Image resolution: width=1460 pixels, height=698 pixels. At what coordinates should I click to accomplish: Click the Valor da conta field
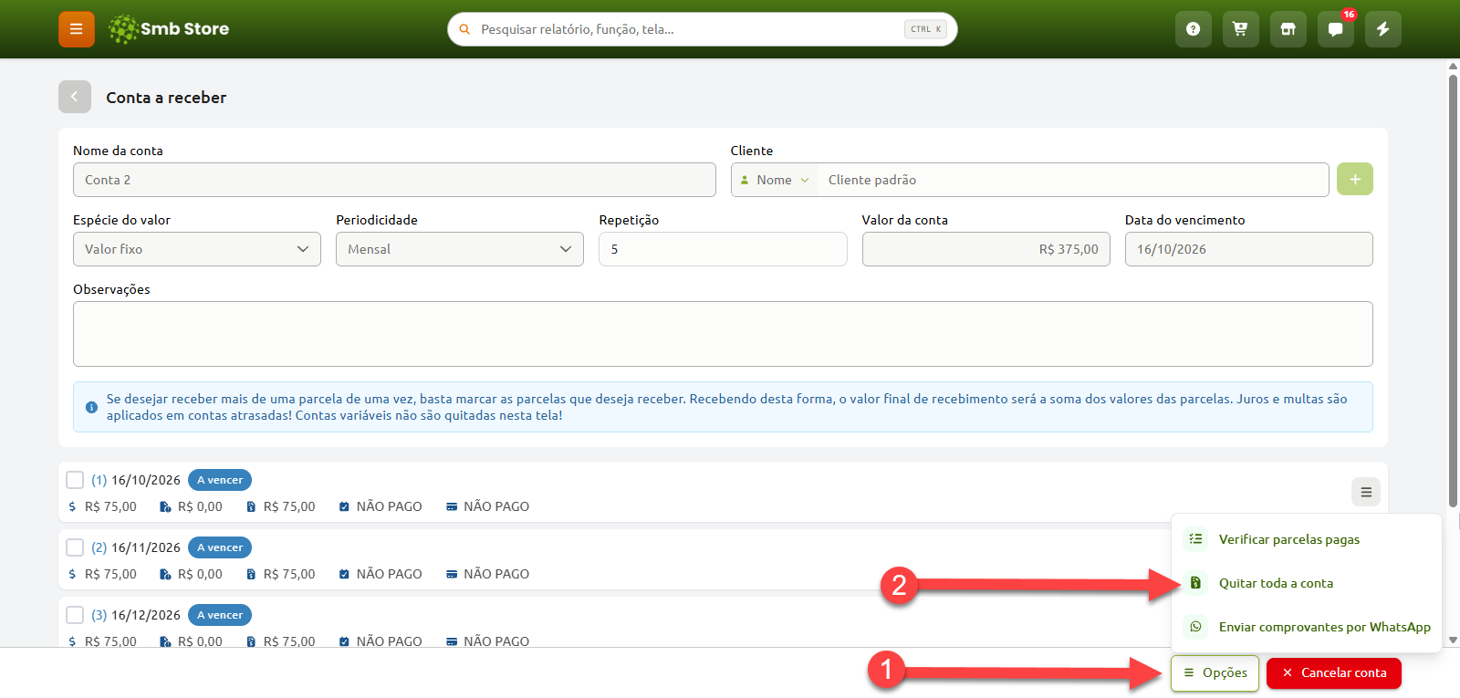click(985, 249)
